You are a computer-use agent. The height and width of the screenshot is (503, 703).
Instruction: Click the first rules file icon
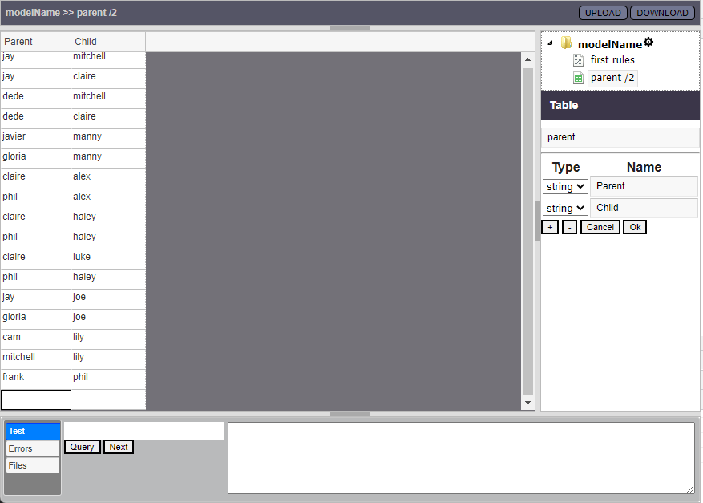[578, 60]
